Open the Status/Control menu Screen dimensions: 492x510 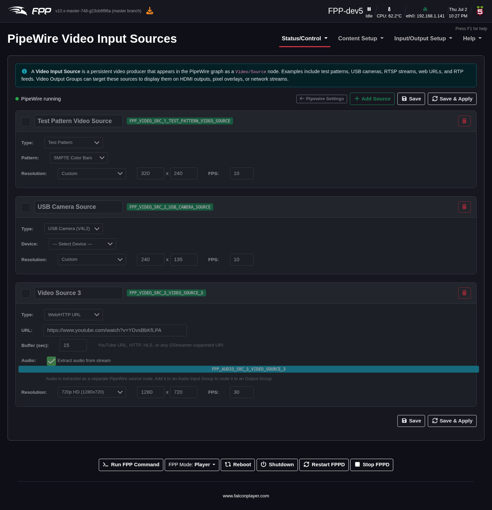(x=305, y=39)
